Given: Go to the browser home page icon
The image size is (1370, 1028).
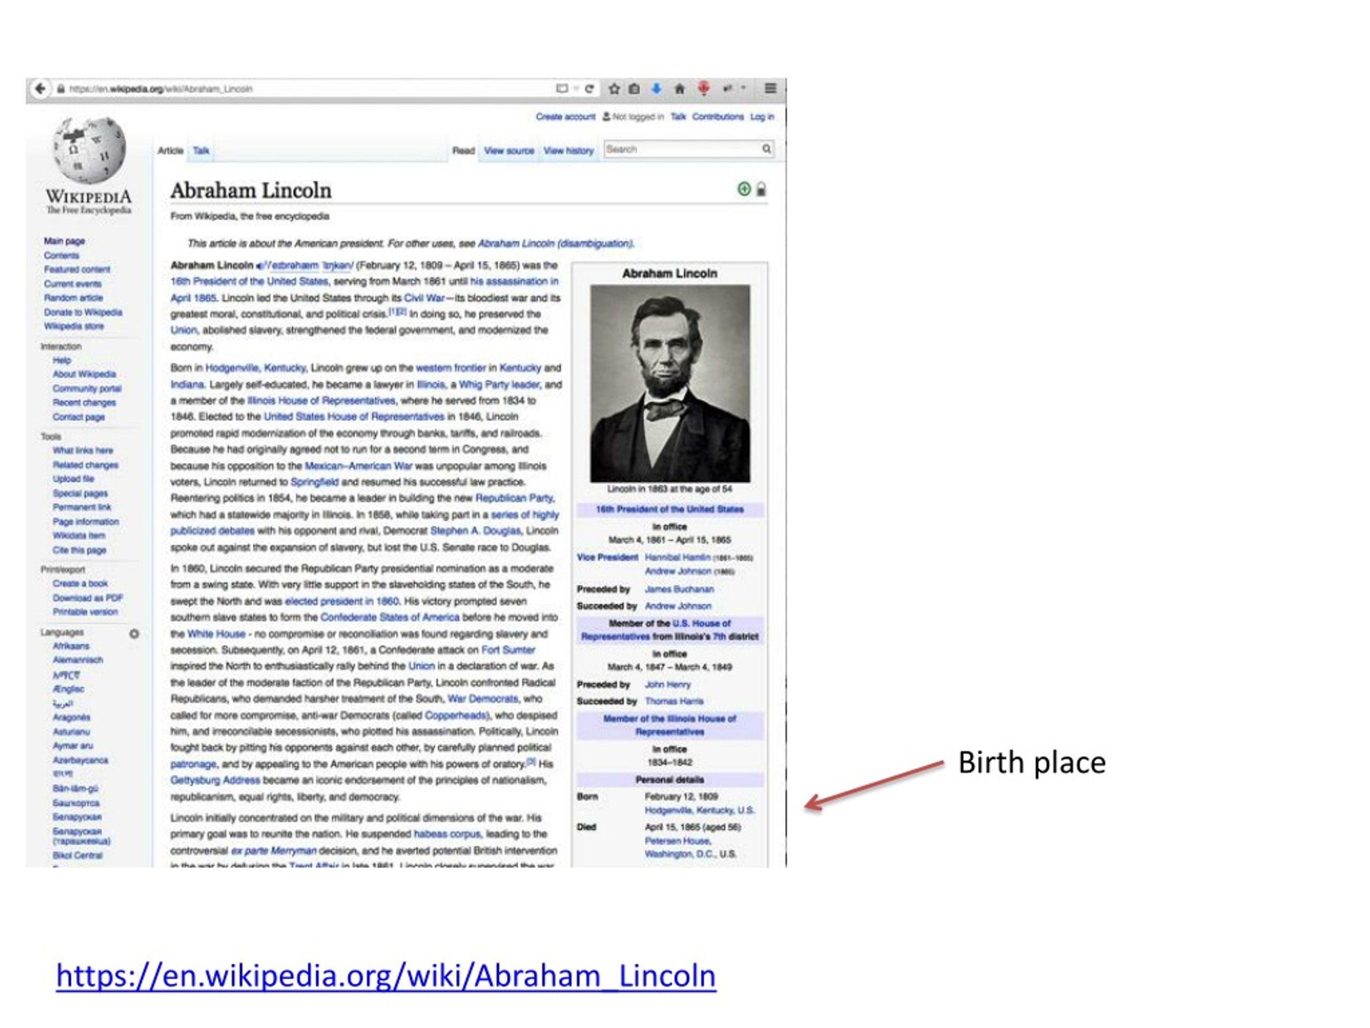Looking at the screenshot, I should [680, 88].
